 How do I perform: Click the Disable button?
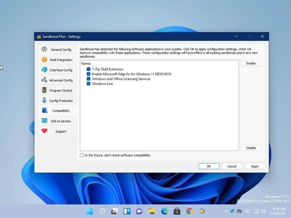(251, 148)
